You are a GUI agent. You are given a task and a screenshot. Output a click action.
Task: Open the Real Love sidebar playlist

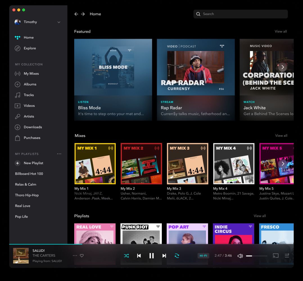[x=22, y=206]
